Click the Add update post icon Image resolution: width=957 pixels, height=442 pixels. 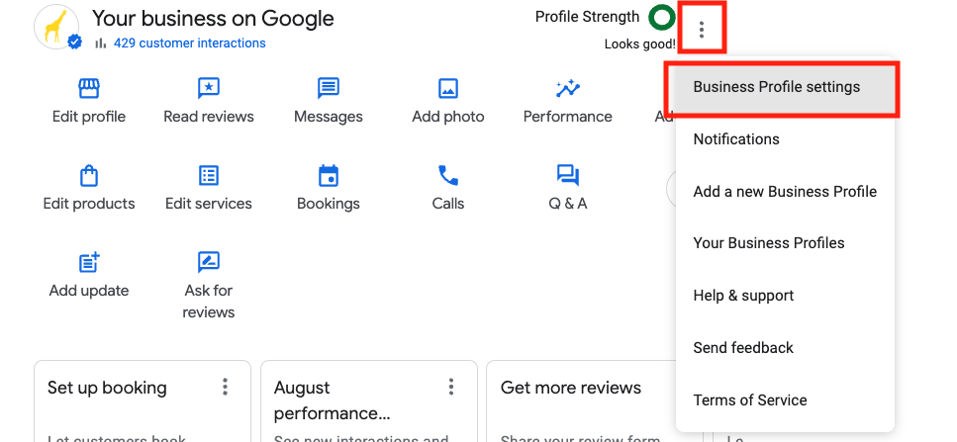point(89,263)
